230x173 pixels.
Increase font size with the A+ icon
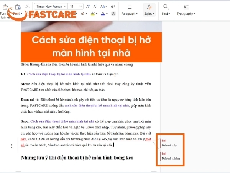88,7
